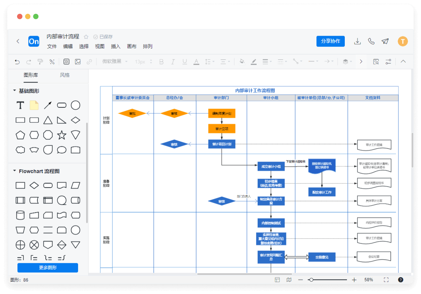This screenshot has height=294, width=421.
Task: Click the 更多图形 button
Action: pyautogui.click(x=48, y=268)
